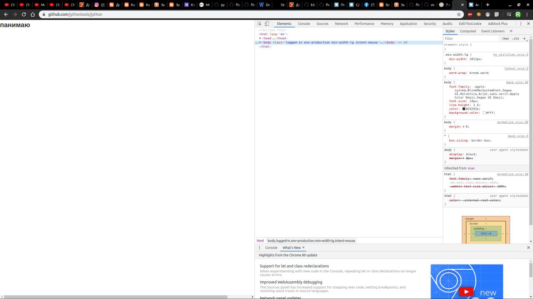Image resolution: width=533 pixels, height=299 pixels.
Task: Open the Application panel tab
Action: (x=408, y=24)
